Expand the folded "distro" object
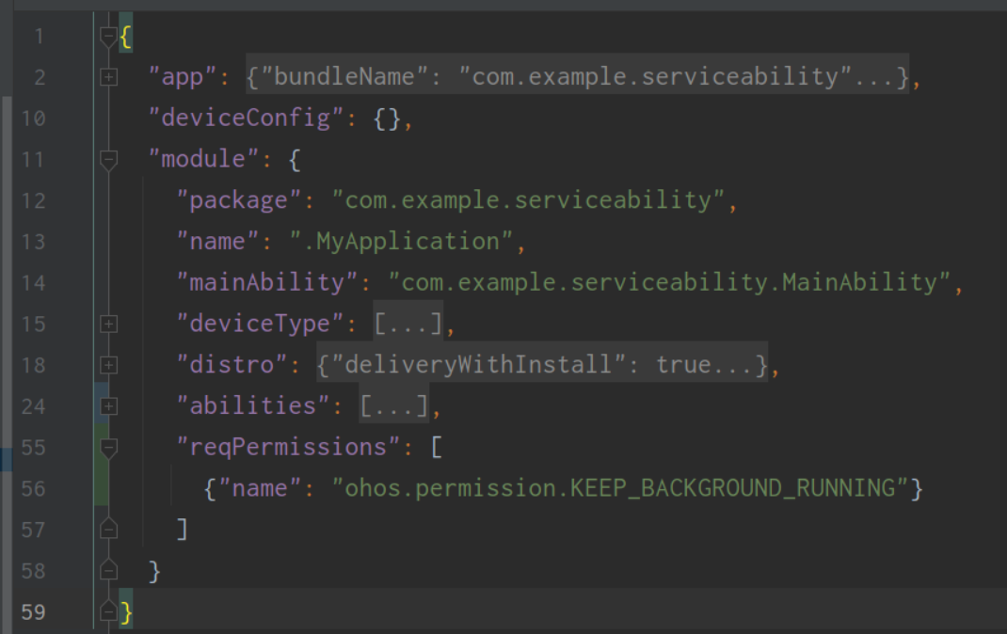Screen dimensions: 1007x634 tap(108, 364)
